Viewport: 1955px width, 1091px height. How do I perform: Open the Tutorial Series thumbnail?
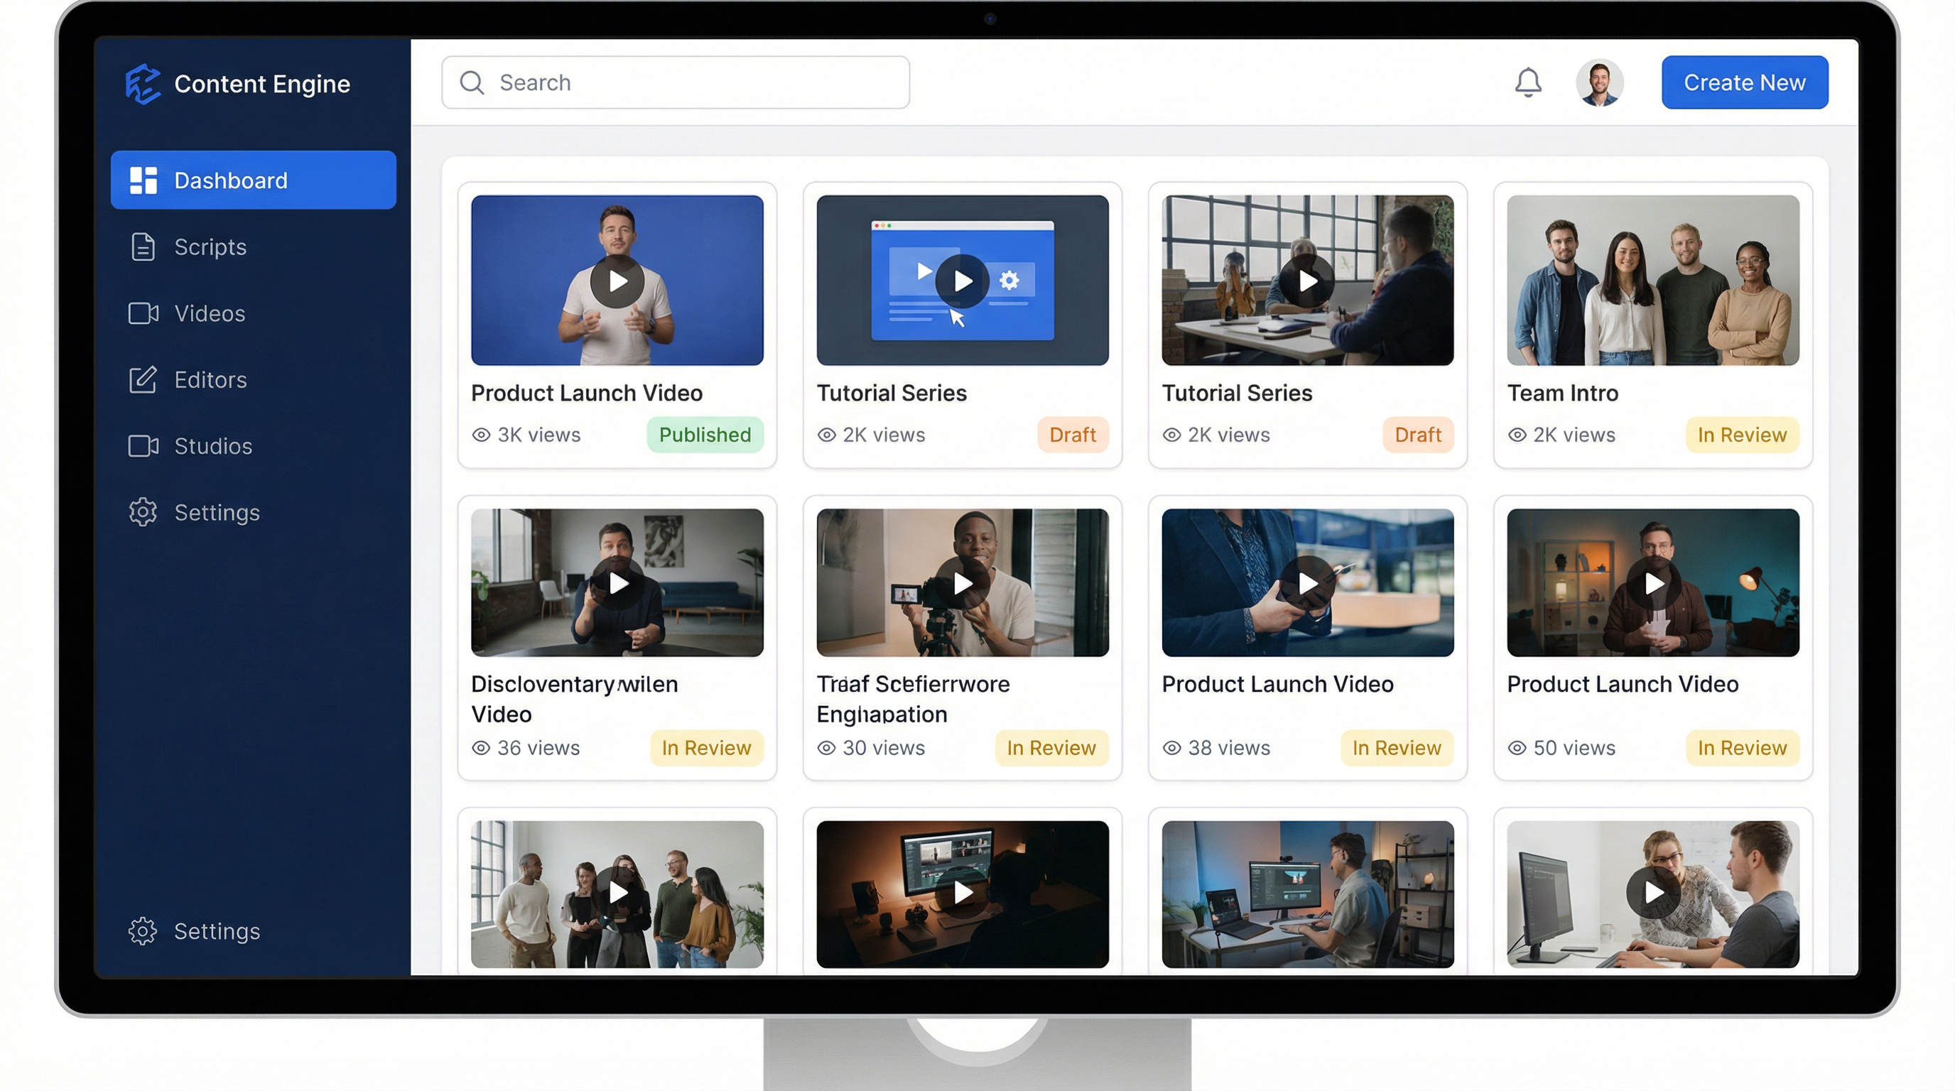pos(962,280)
